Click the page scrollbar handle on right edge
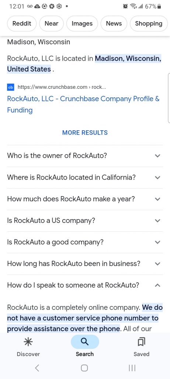Image resolution: width=170 pixels, height=379 pixels. (x=169, y=98)
